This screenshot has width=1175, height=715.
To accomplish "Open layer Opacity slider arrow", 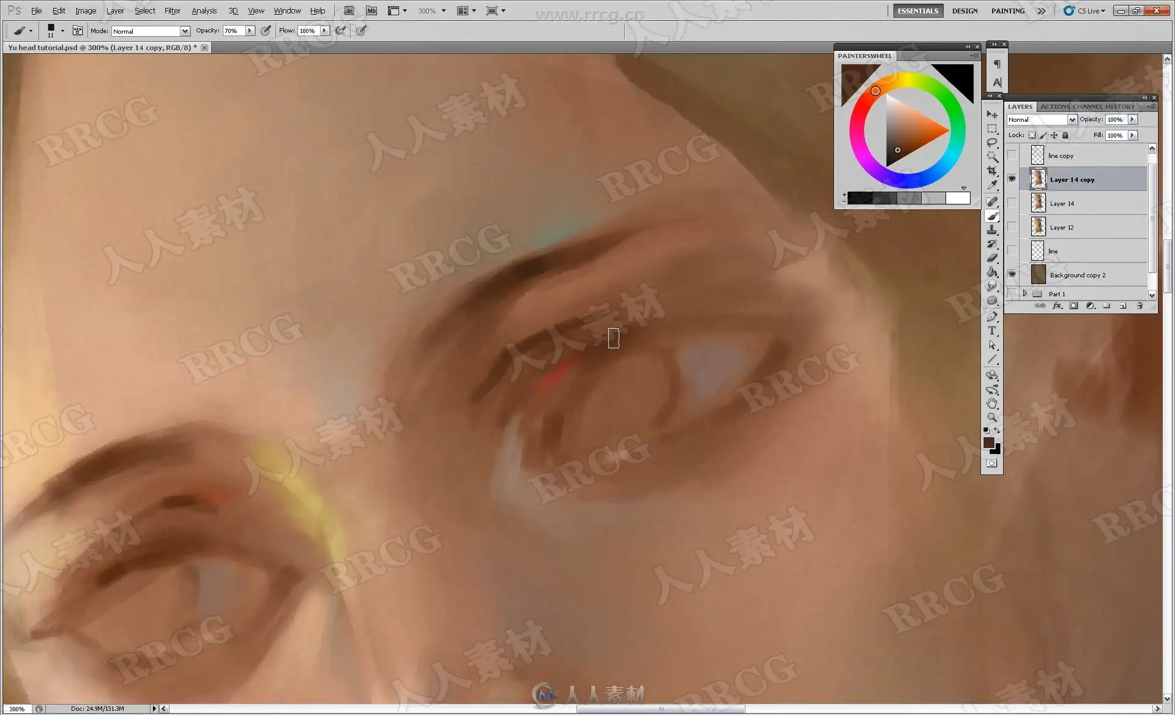I will pos(1132,119).
